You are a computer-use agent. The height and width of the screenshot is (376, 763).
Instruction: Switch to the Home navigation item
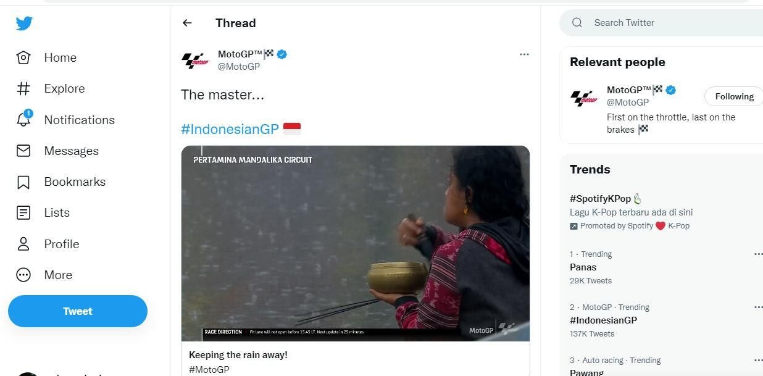[x=60, y=57]
